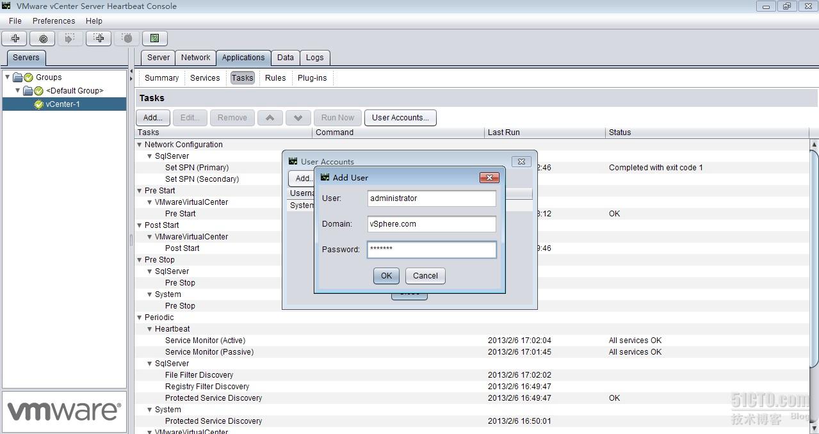Click OK in the Add User dialog

coord(386,276)
